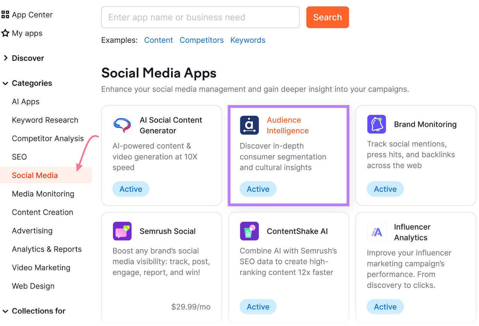Click the My apps star icon

(x=5, y=33)
